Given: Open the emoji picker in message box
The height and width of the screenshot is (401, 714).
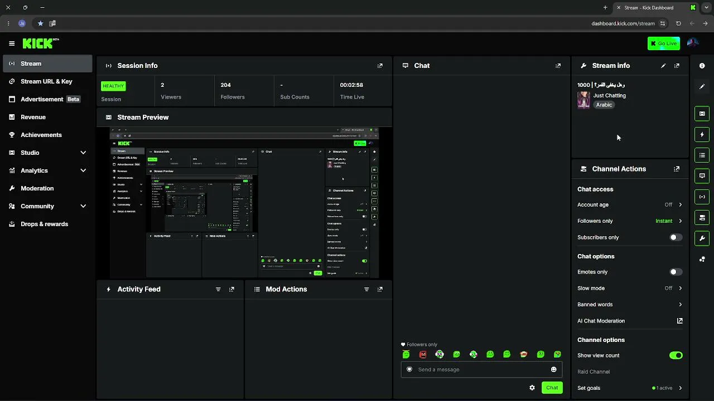Looking at the screenshot, I should (554, 369).
